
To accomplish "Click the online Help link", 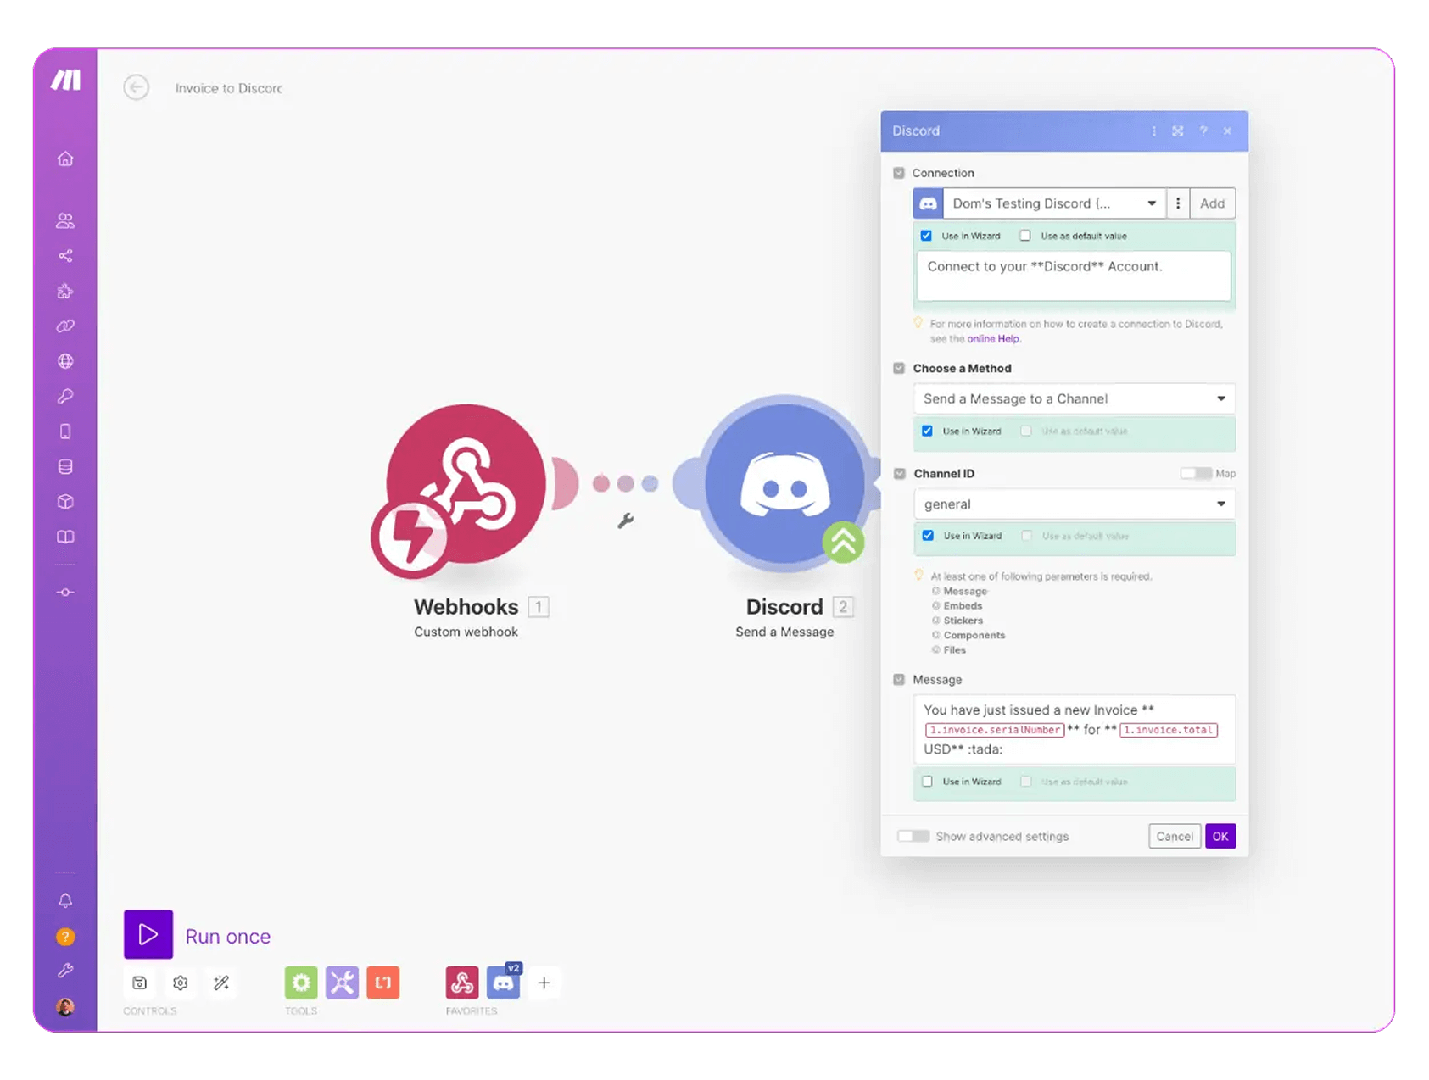I will tap(993, 338).
